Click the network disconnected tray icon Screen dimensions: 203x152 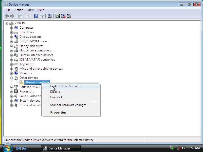pyautogui.click(x=179, y=148)
